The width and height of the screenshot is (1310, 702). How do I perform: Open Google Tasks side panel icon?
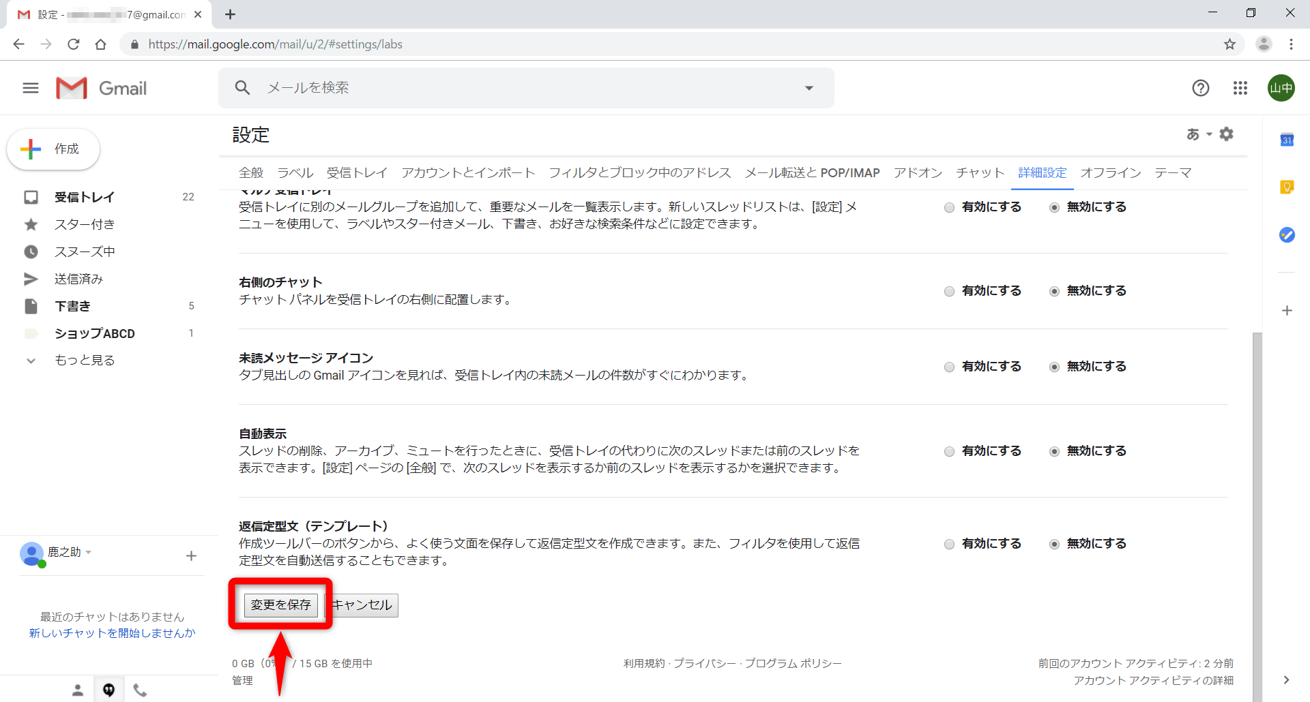(1287, 234)
